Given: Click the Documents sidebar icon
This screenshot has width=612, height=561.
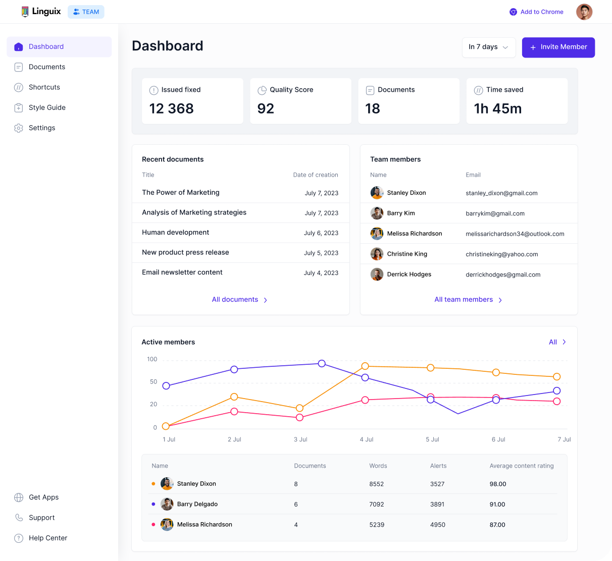Looking at the screenshot, I should pyautogui.click(x=19, y=67).
